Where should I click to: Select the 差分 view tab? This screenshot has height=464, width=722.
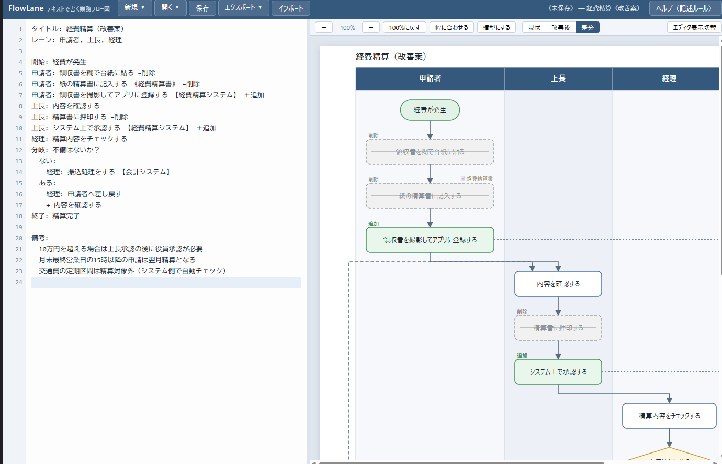click(588, 27)
